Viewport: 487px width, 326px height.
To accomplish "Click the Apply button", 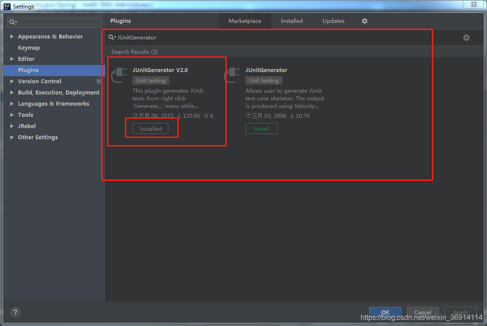I will tap(461, 313).
